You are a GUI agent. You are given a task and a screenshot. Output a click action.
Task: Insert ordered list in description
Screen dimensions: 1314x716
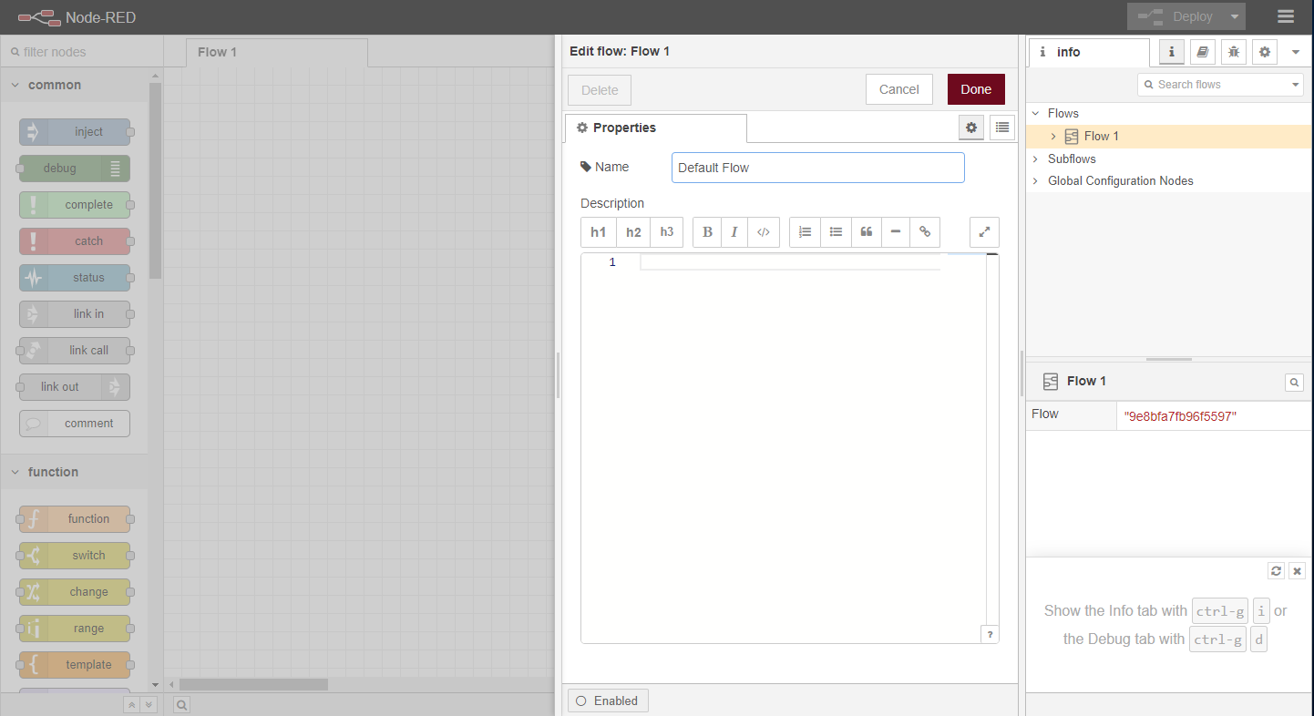click(x=805, y=232)
